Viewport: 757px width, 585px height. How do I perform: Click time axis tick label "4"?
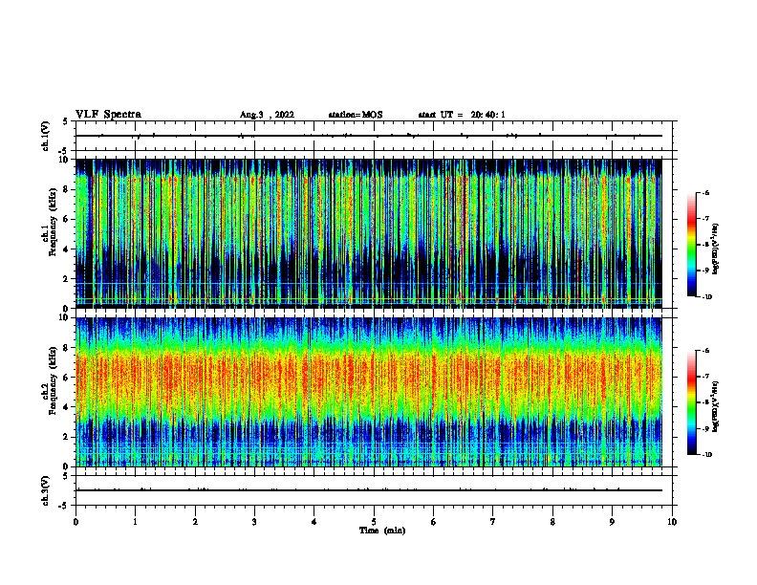click(x=314, y=522)
